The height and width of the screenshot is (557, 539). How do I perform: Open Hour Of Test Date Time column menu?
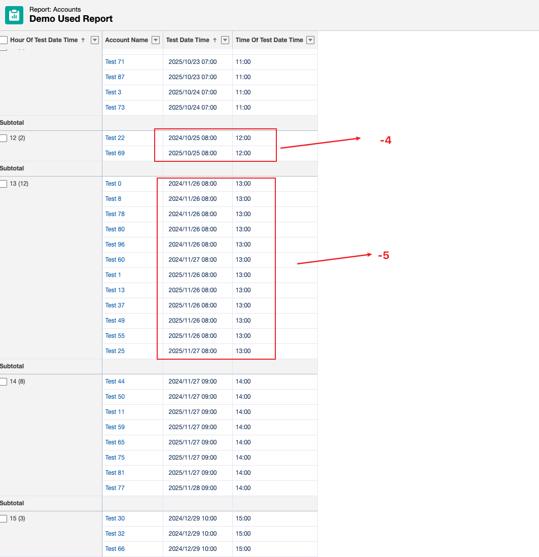coord(94,40)
